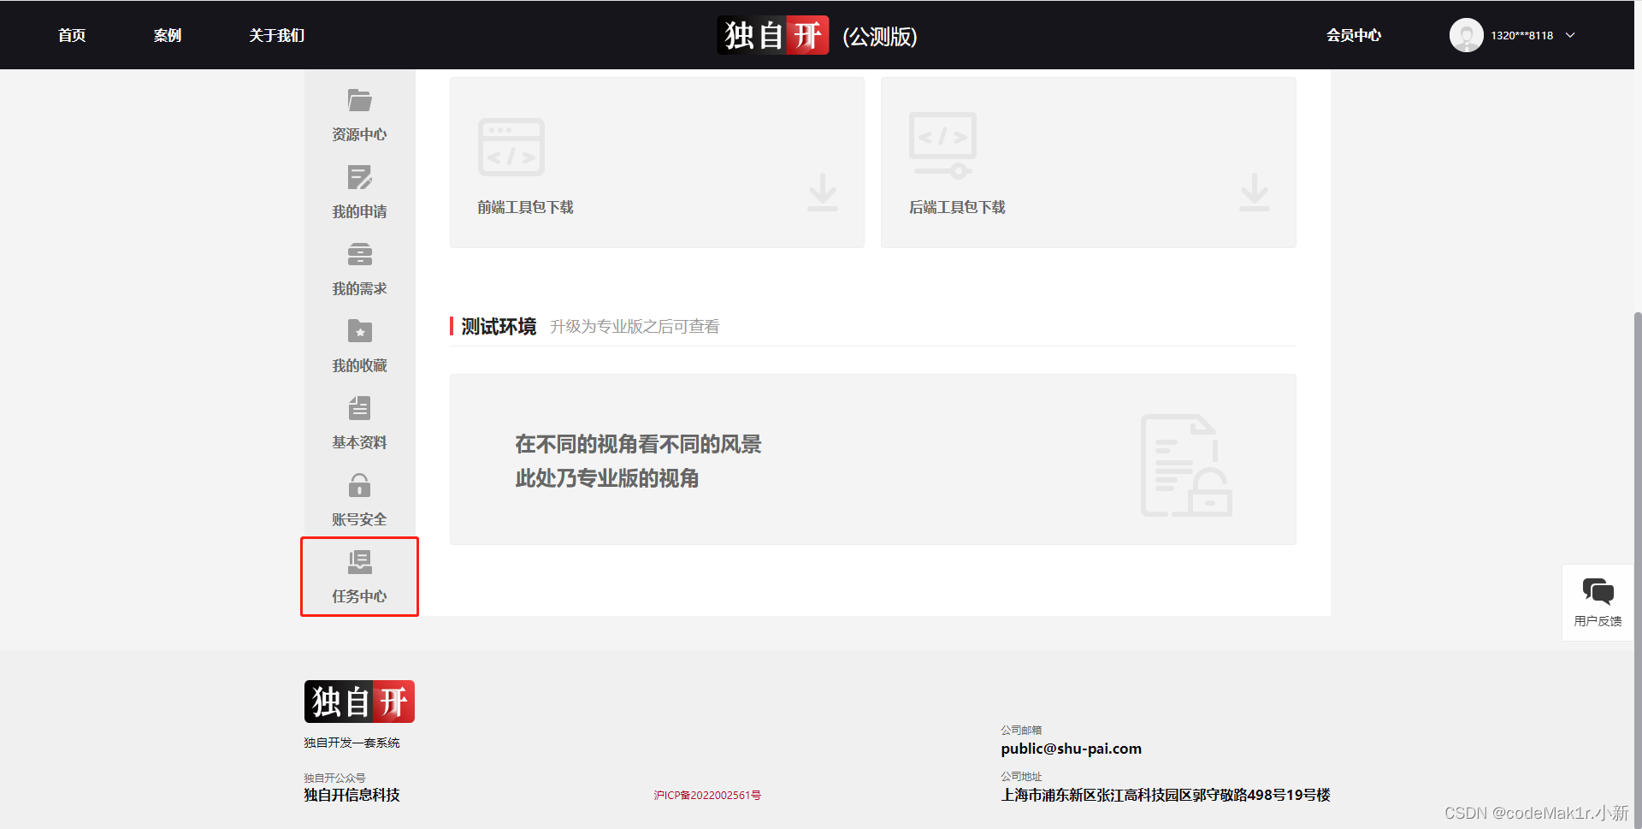The height and width of the screenshot is (829, 1642).
Task: Select 账号安全 sidebar label
Action: point(359,519)
